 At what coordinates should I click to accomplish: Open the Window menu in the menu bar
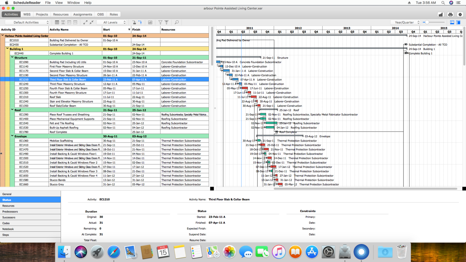(x=73, y=3)
